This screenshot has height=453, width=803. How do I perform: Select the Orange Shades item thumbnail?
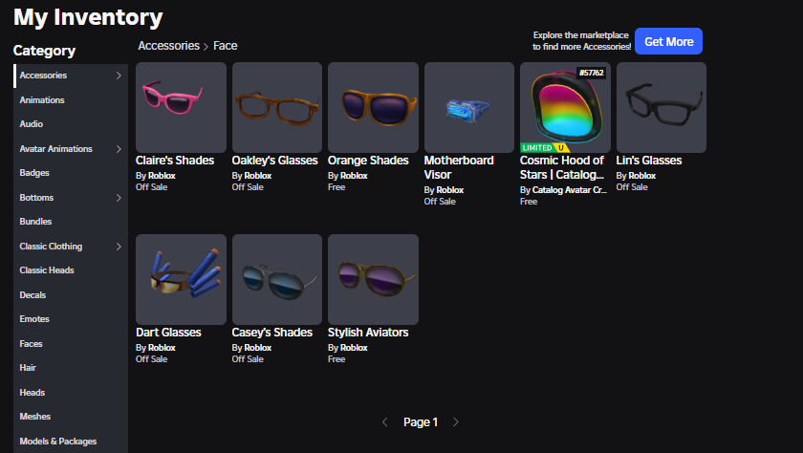pos(374,107)
